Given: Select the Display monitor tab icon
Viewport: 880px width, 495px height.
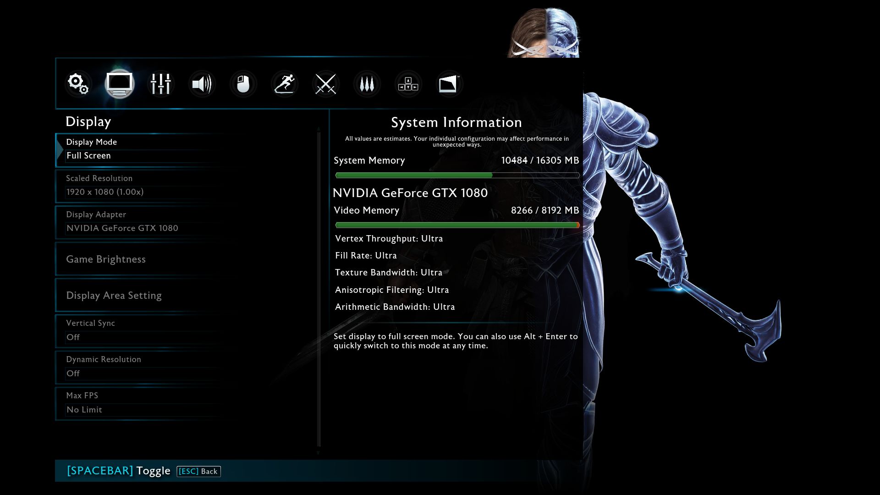Looking at the screenshot, I should click(120, 84).
